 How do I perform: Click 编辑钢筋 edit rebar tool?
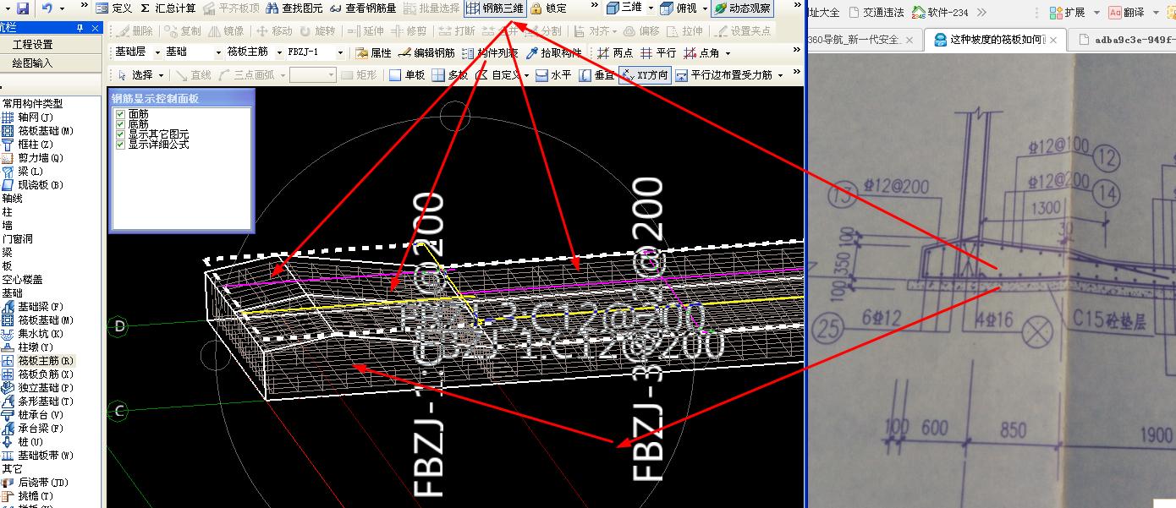[426, 52]
